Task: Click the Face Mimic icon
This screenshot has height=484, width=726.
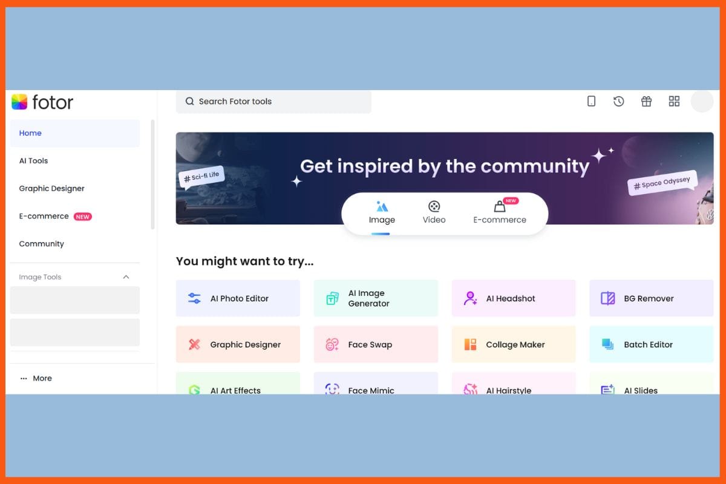Action: click(x=332, y=389)
